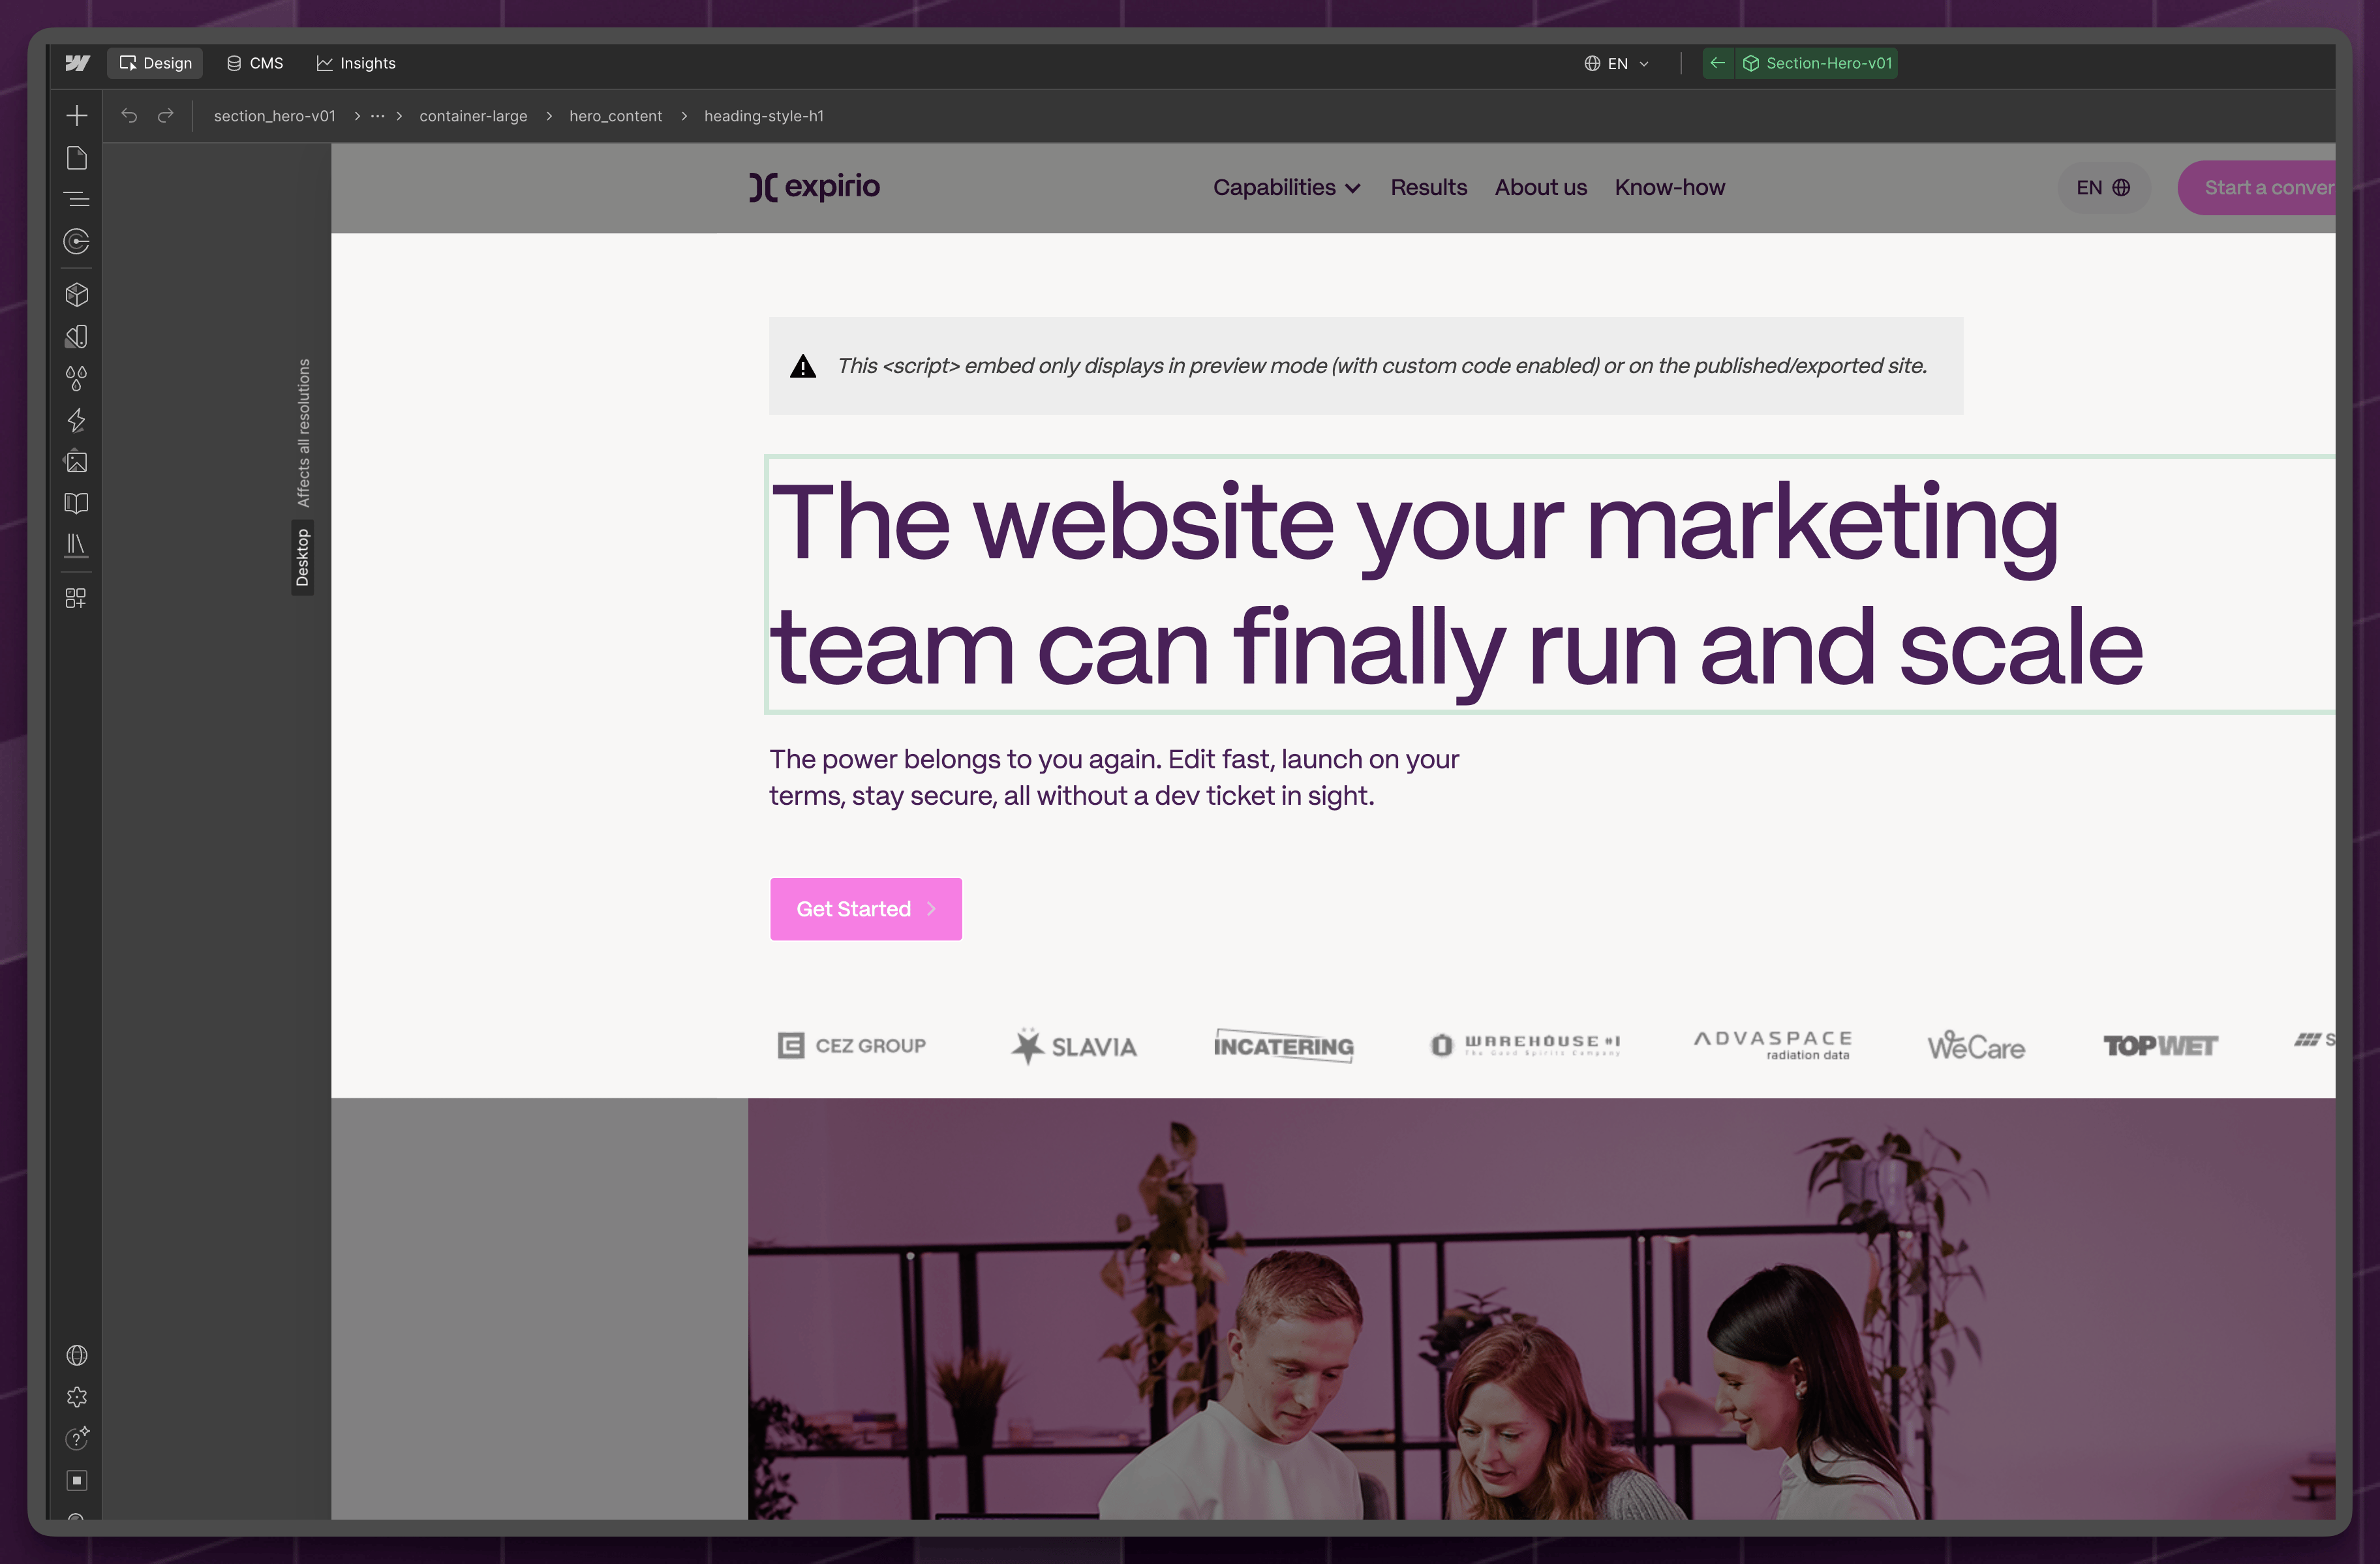Select heading-style-h1 breadcrumb

point(764,116)
